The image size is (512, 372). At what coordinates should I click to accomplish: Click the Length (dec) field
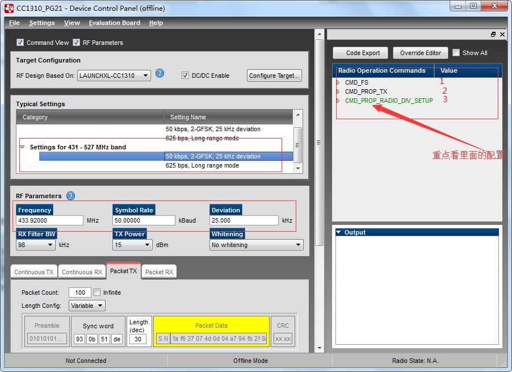pyautogui.click(x=138, y=339)
